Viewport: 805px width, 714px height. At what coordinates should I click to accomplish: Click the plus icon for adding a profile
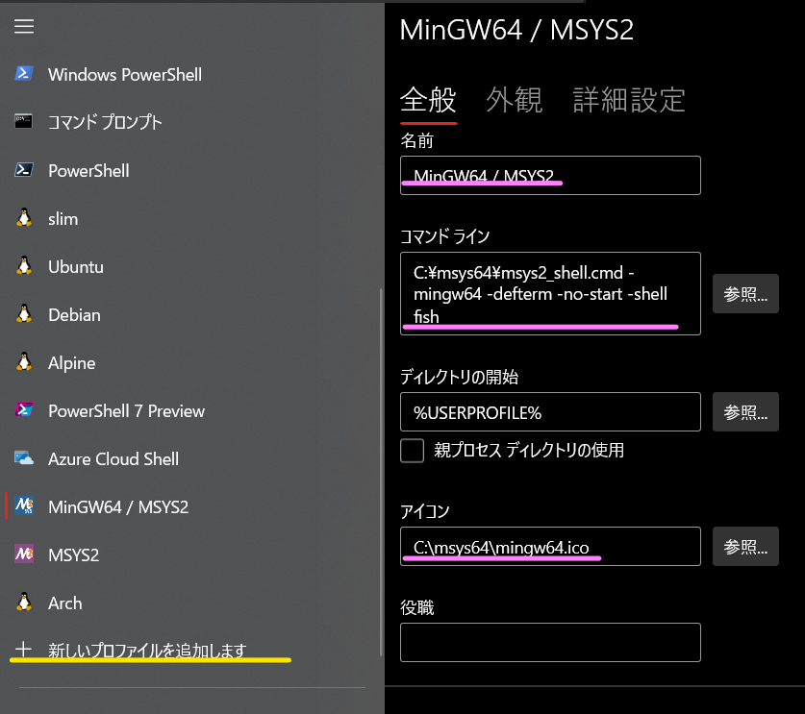pos(23,650)
